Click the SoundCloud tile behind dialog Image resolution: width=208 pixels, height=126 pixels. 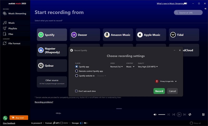coord(191,50)
